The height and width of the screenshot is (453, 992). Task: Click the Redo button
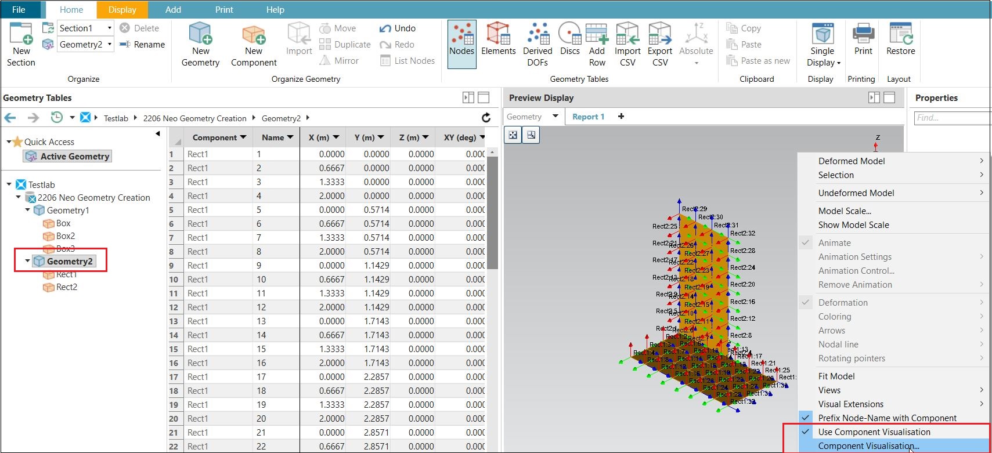[x=397, y=45]
